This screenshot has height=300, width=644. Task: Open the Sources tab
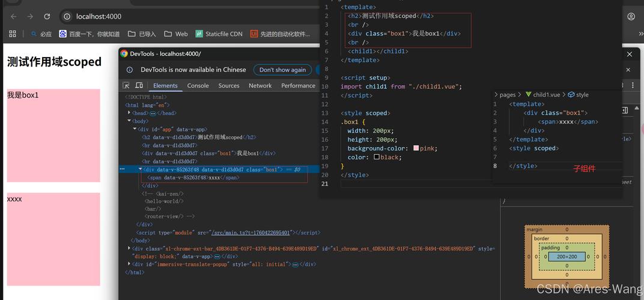(229, 85)
